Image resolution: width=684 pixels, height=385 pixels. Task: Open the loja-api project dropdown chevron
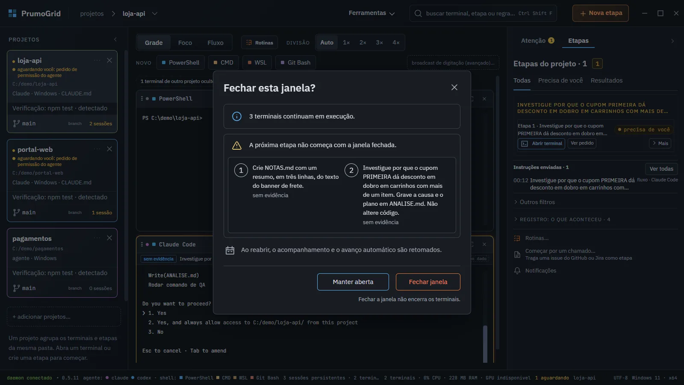point(155,14)
